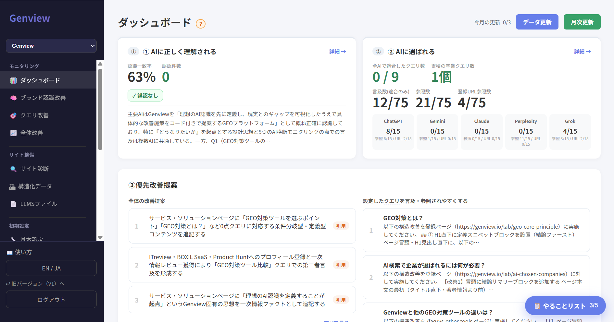Screen dimensions: 614x322
Task: Click the AI recognition summary paragraph
Action: point(236,127)
